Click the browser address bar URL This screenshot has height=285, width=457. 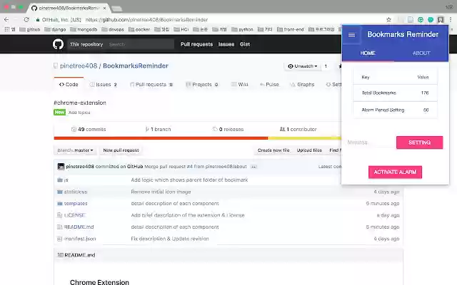(x=146, y=20)
